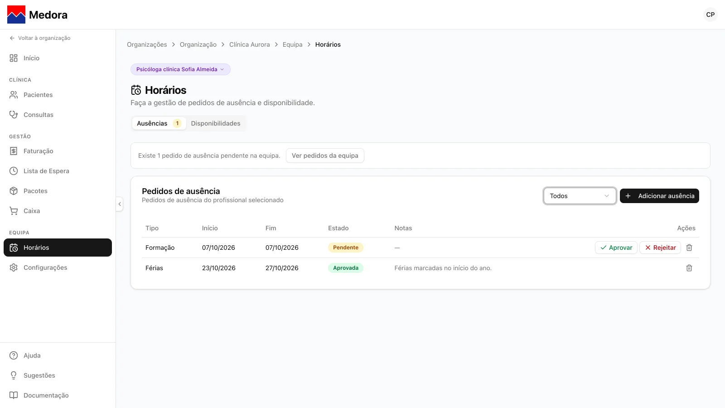Image resolution: width=725 pixels, height=408 pixels.
Task: Open Documentação from the sidebar
Action: coord(58,395)
